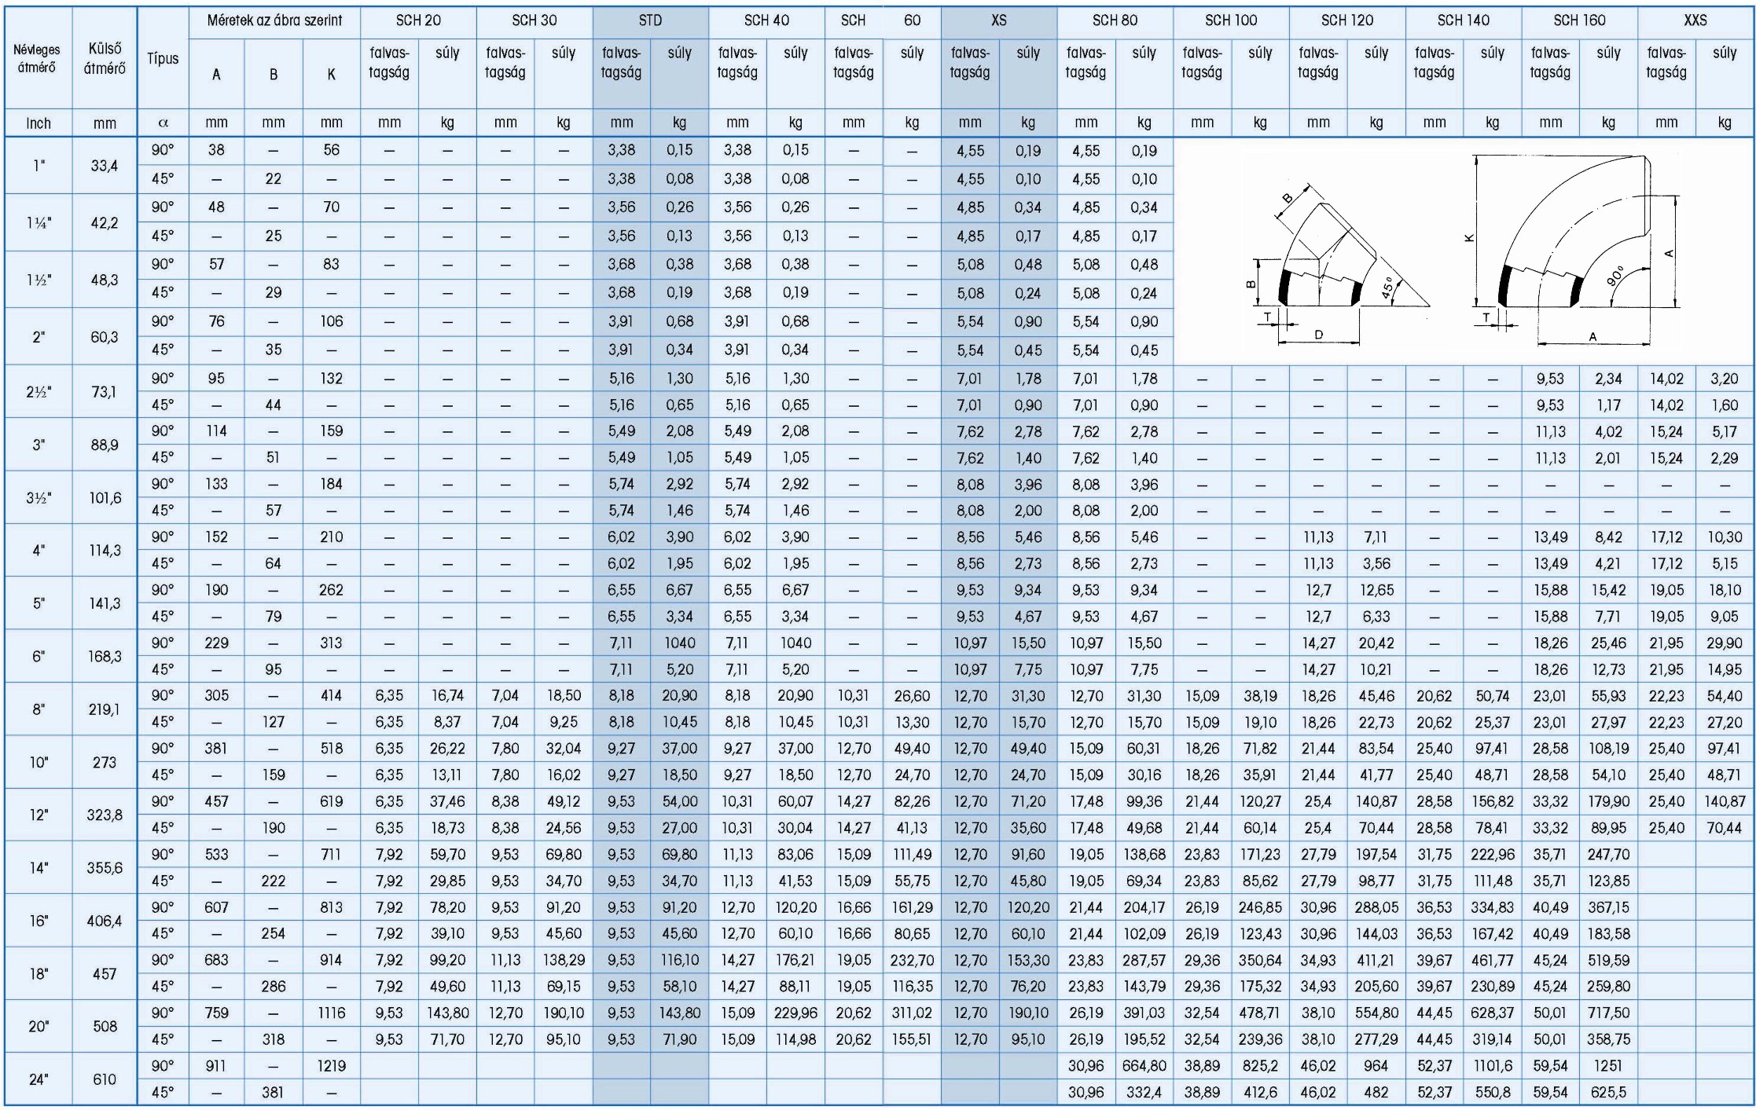
Task: Select the 'SCH 140' column group header
Action: pyautogui.click(x=1463, y=21)
